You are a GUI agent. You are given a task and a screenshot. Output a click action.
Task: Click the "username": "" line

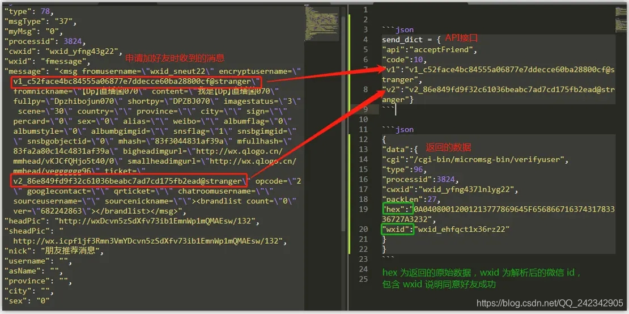[38, 261]
